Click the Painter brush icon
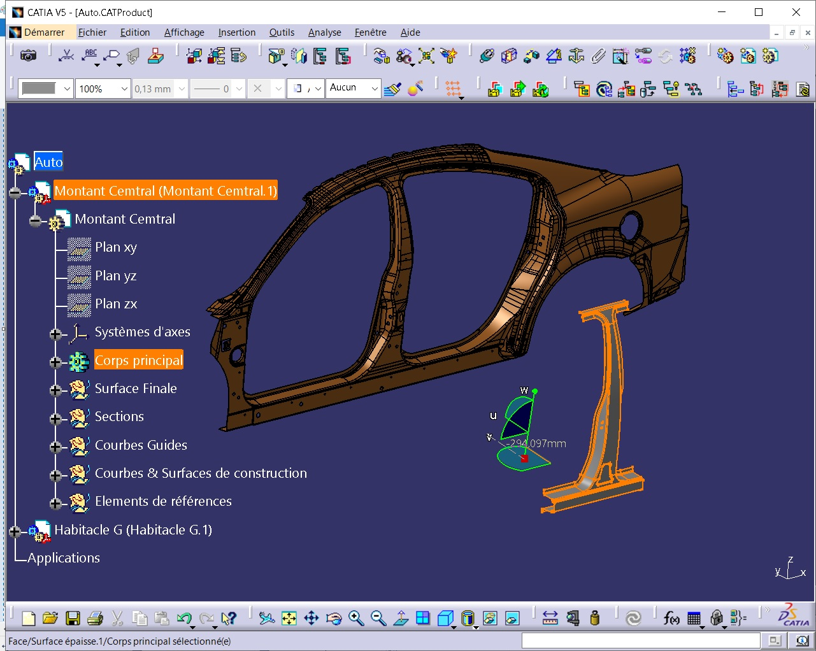Image resolution: width=816 pixels, height=651 pixels. point(393,89)
